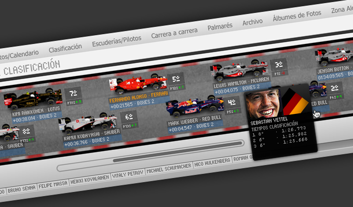The width and height of the screenshot is (353, 207).
Task: Select Mark Webber's Red Bull car
Action: click(x=195, y=107)
